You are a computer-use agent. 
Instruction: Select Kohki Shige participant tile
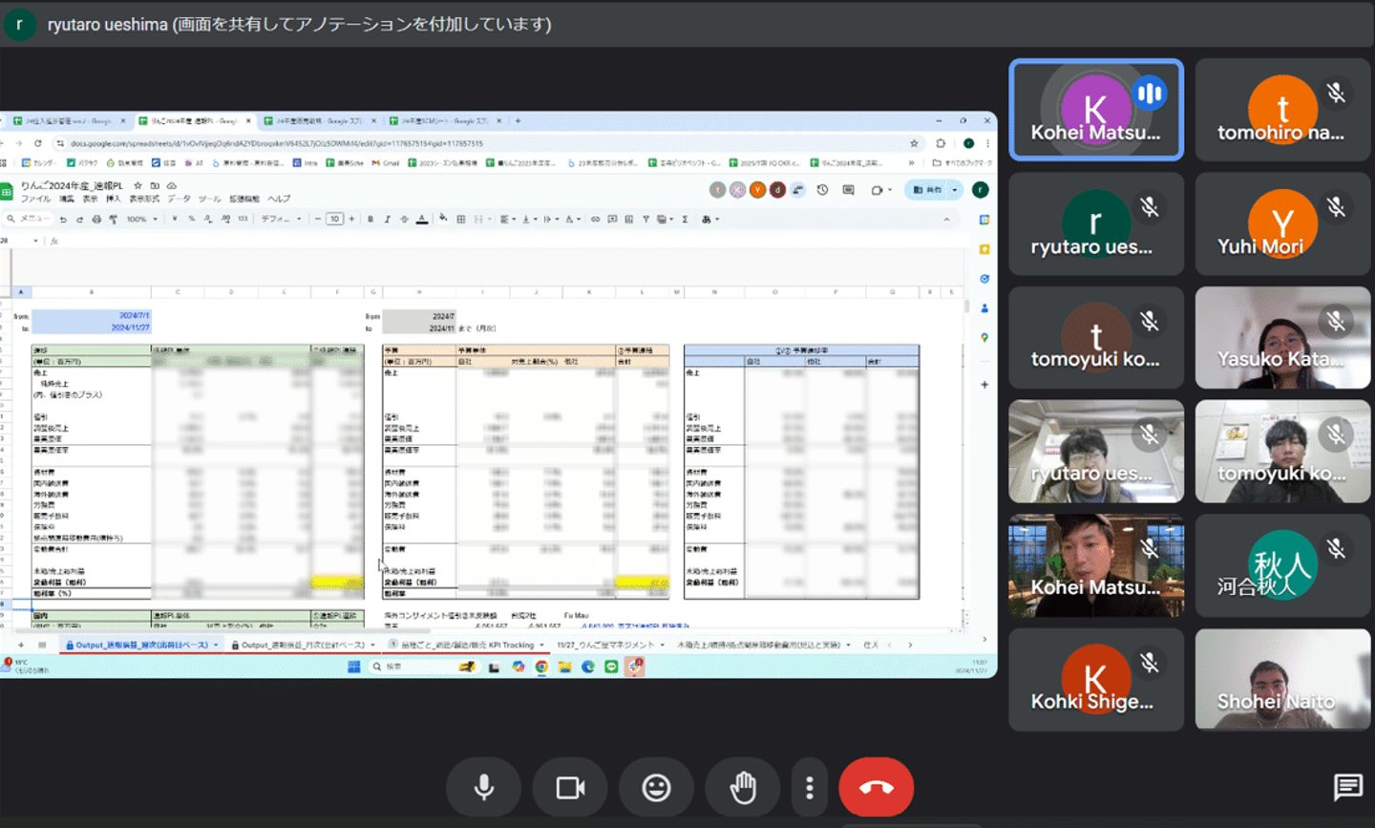tap(1096, 679)
